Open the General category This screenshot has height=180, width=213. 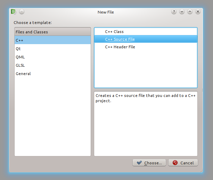[x=23, y=74]
